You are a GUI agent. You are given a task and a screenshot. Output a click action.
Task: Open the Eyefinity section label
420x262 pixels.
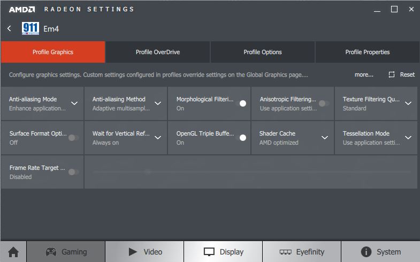coord(310,252)
